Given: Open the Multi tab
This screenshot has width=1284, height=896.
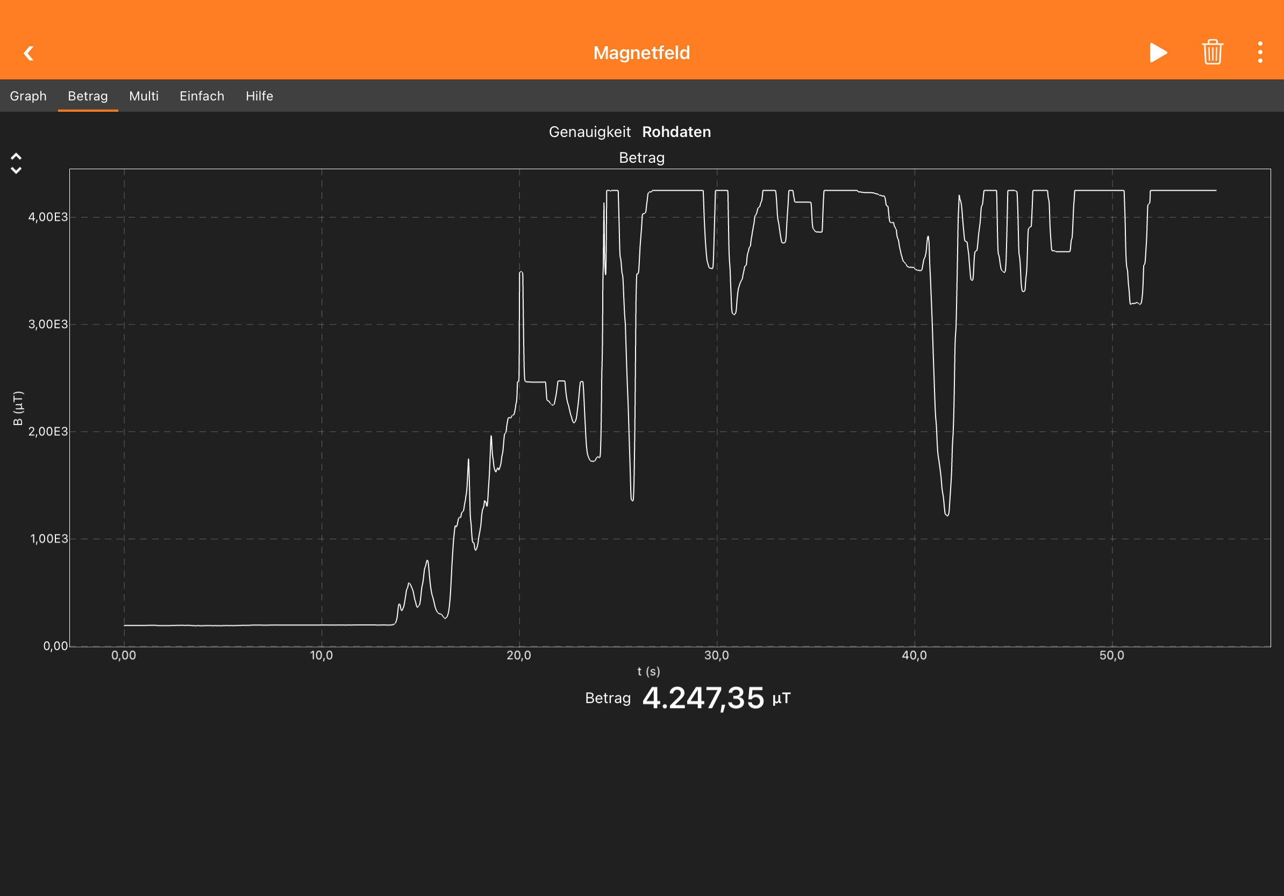Looking at the screenshot, I should click(x=144, y=96).
